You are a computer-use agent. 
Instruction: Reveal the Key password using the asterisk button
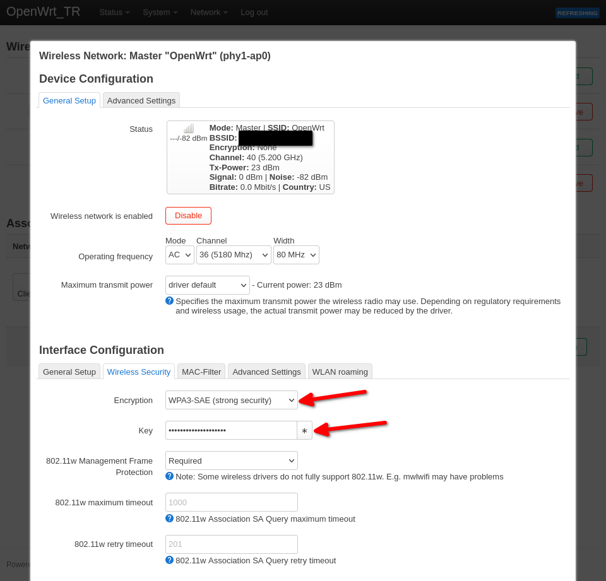[x=304, y=430]
